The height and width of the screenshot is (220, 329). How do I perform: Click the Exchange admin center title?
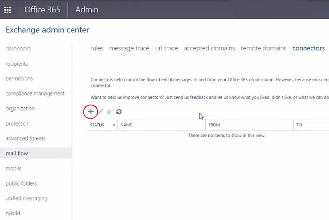point(47,30)
